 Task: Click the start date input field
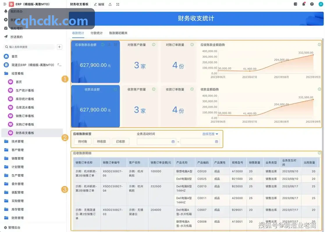157,142
